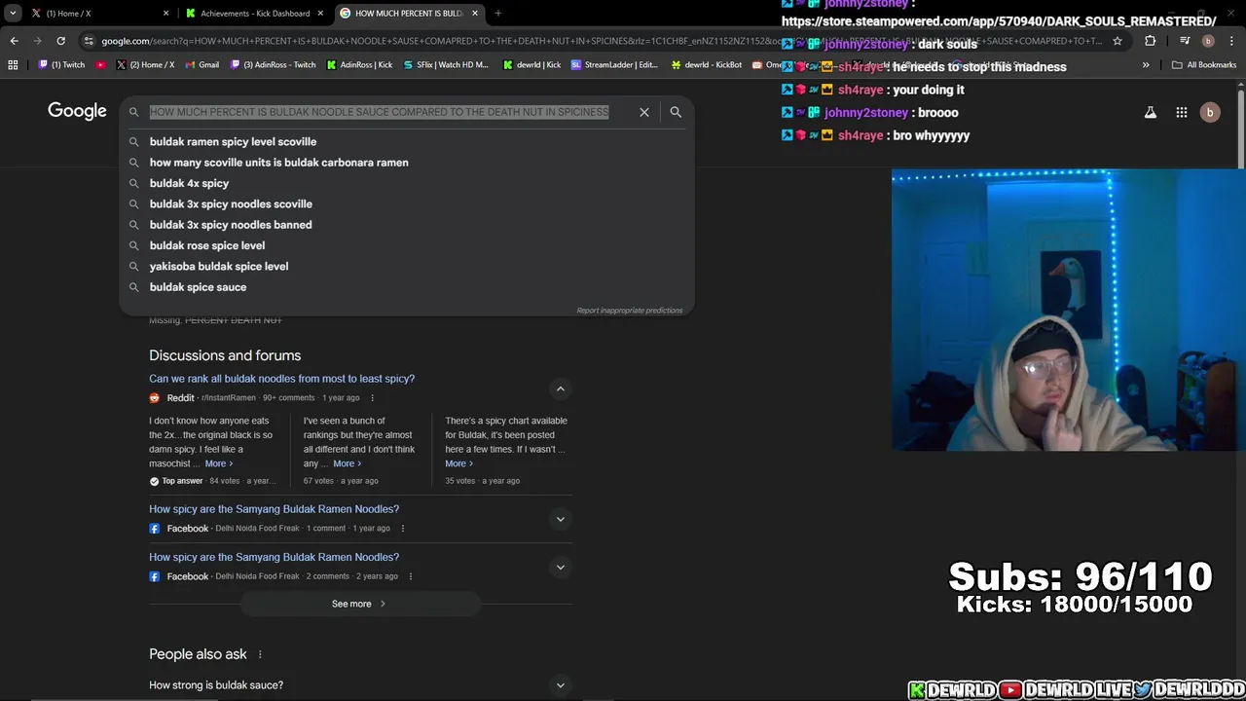This screenshot has height=701, width=1246.
Task: Open the Chrome three-dot menu
Action: click(1231, 41)
